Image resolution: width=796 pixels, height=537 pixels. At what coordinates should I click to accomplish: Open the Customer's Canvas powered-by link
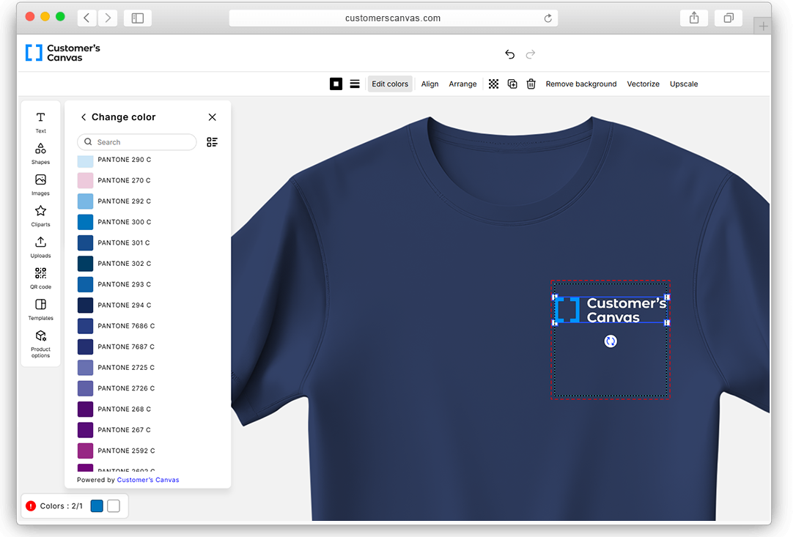(148, 480)
